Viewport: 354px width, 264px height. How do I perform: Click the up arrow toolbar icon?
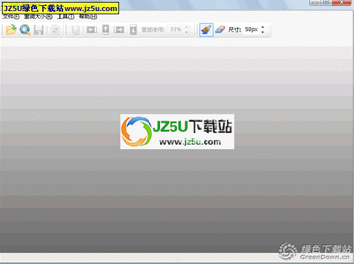(105, 30)
